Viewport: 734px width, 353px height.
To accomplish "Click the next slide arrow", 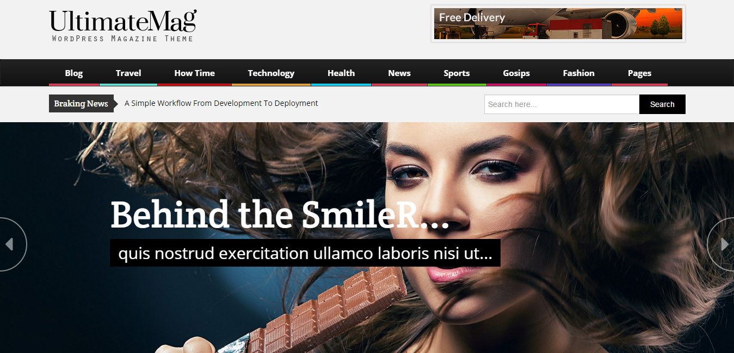I will [723, 244].
